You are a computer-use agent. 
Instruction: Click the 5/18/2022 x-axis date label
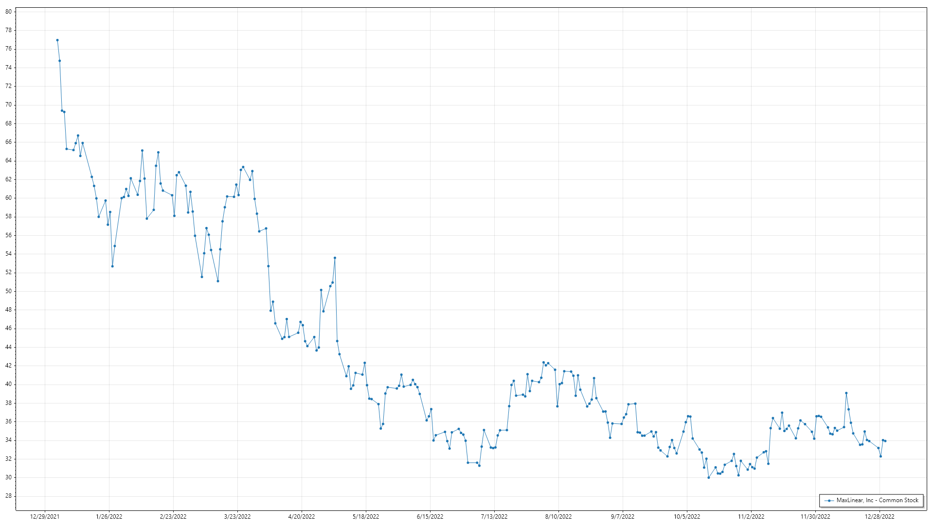pyautogui.click(x=366, y=516)
